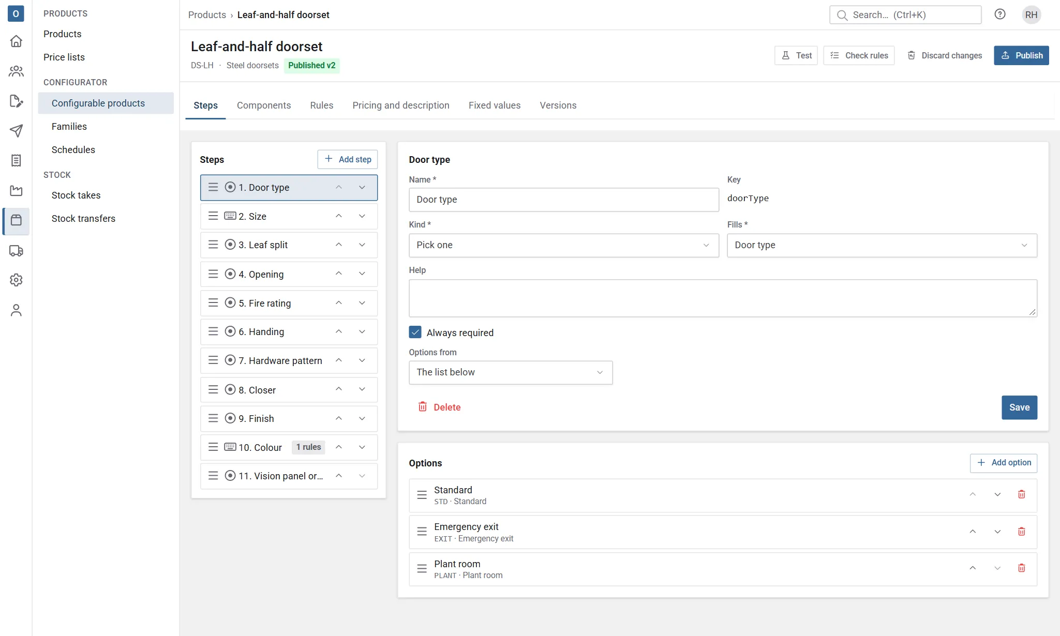Move the Standard option down

click(x=997, y=495)
